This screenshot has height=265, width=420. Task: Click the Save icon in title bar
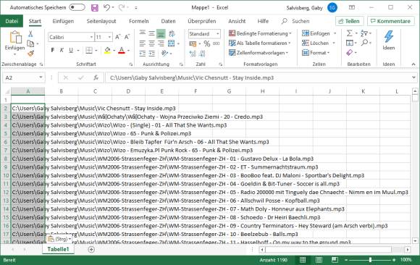[95, 8]
